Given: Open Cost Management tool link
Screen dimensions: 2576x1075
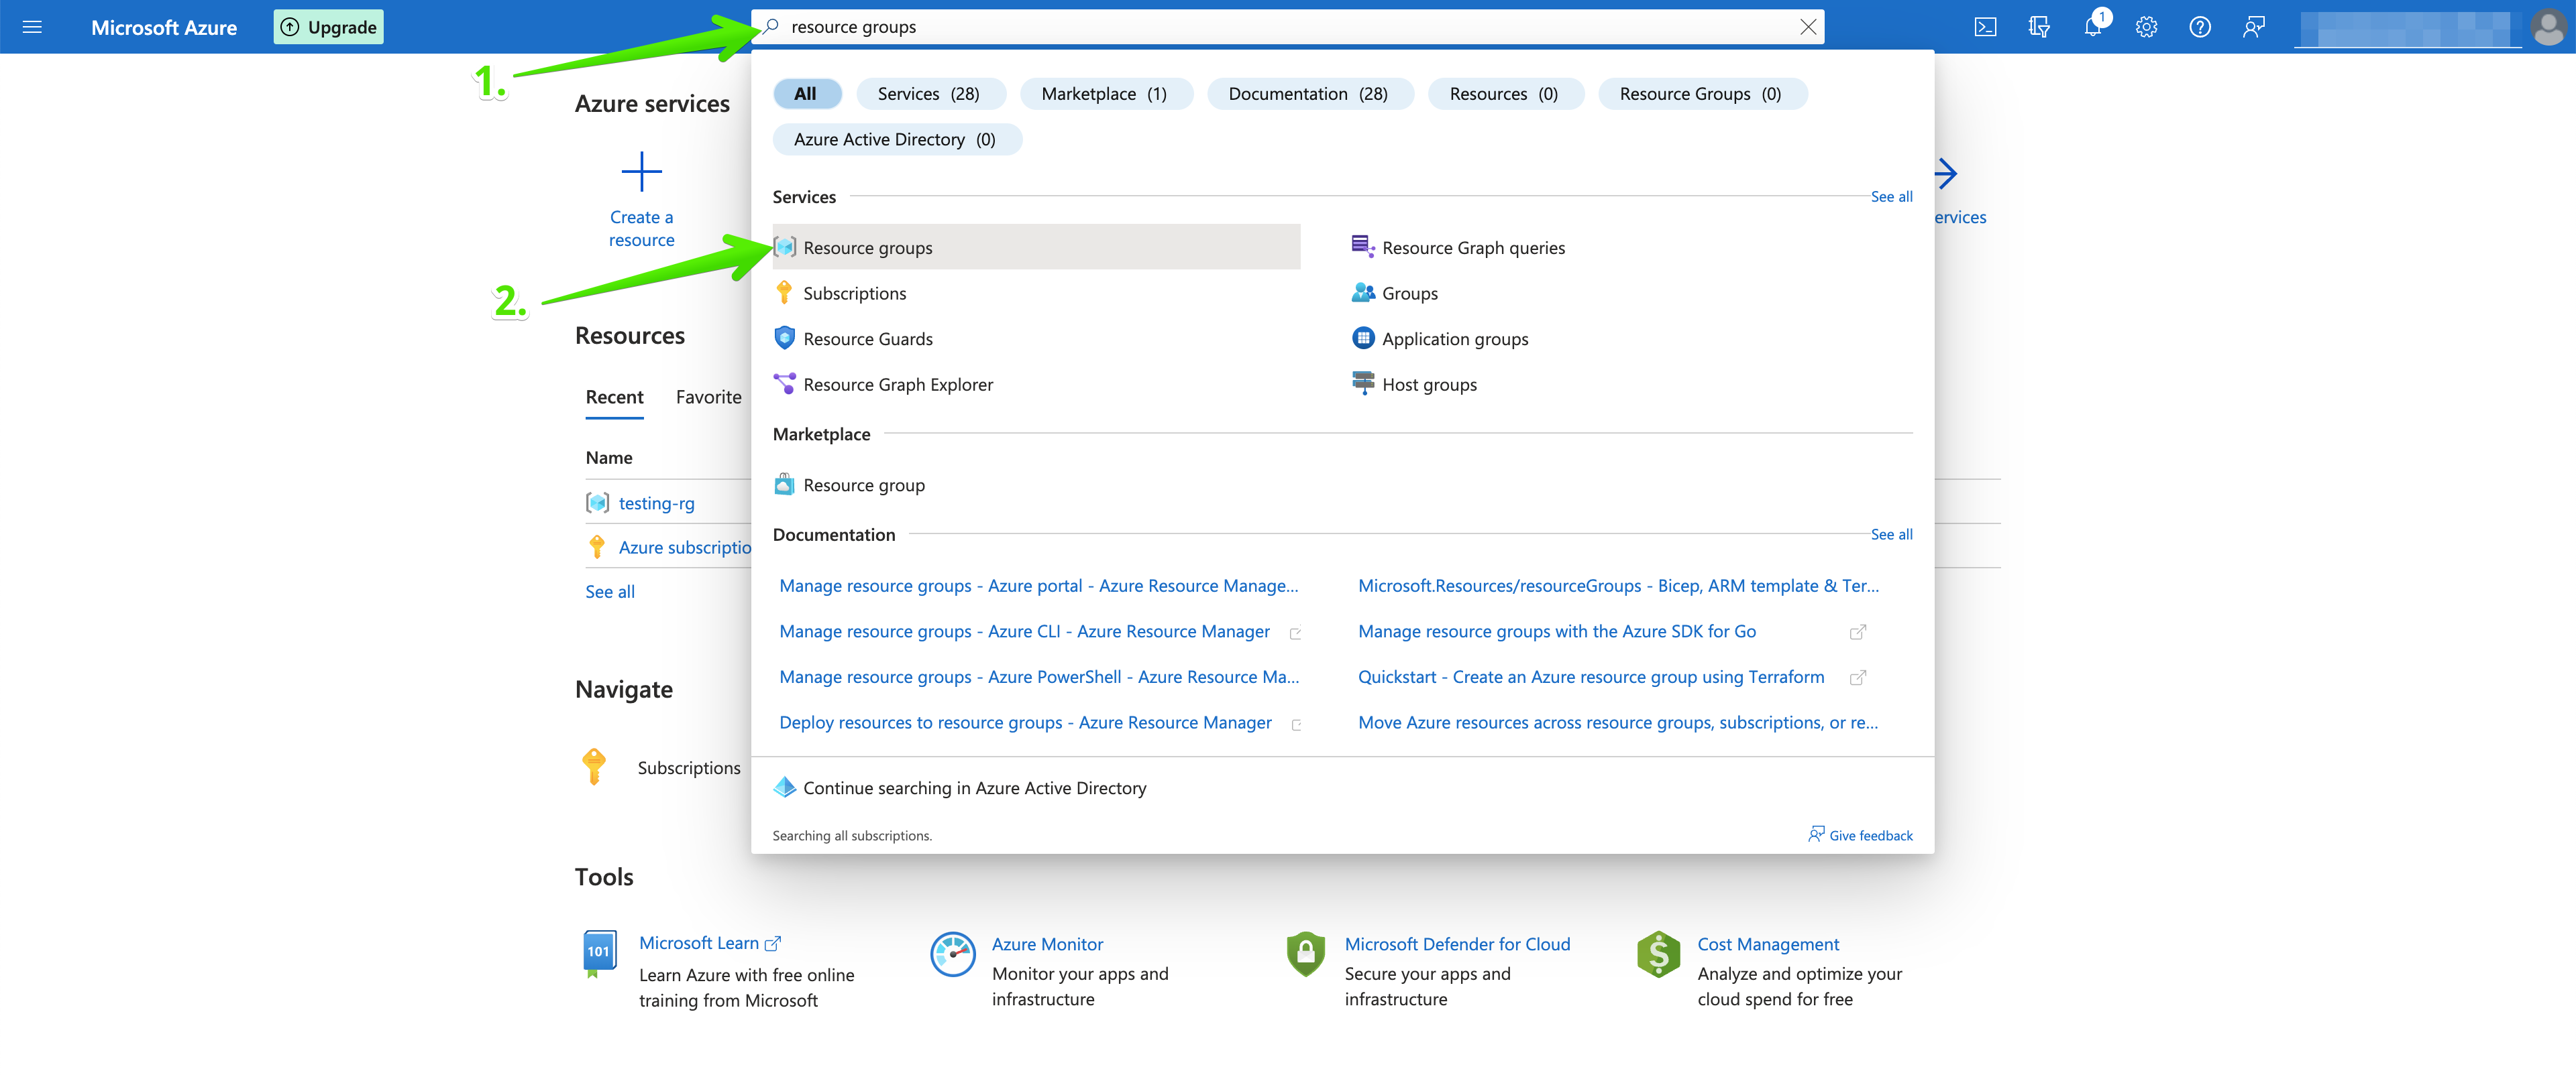Looking at the screenshot, I should (x=1768, y=945).
